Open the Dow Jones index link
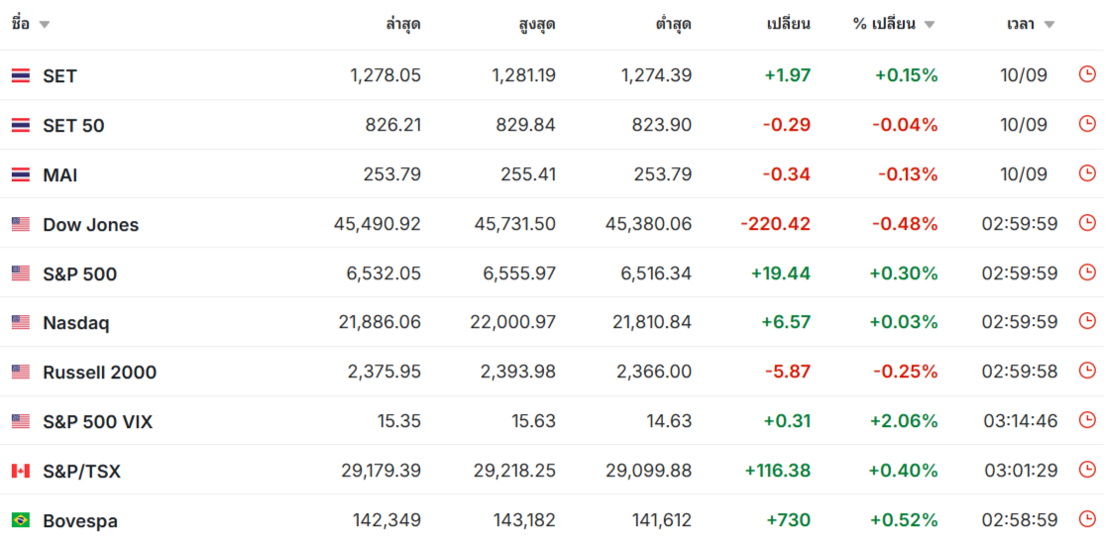The height and width of the screenshot is (537, 1109). click(x=90, y=225)
